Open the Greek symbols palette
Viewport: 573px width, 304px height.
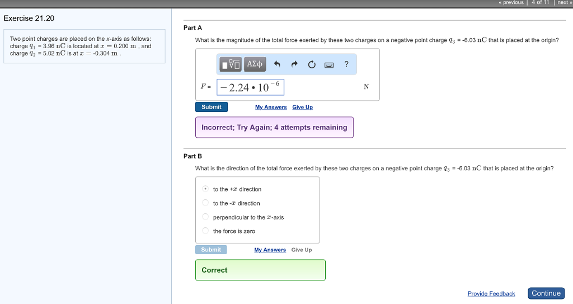255,64
